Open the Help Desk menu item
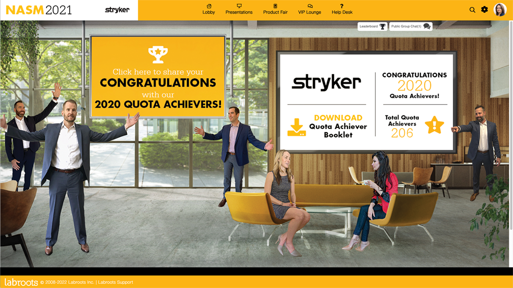 [x=342, y=9]
